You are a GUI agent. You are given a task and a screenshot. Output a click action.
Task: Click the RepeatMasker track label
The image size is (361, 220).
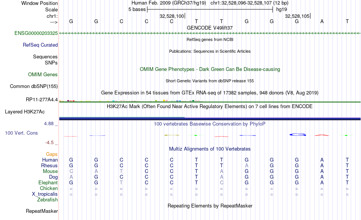point(42,211)
